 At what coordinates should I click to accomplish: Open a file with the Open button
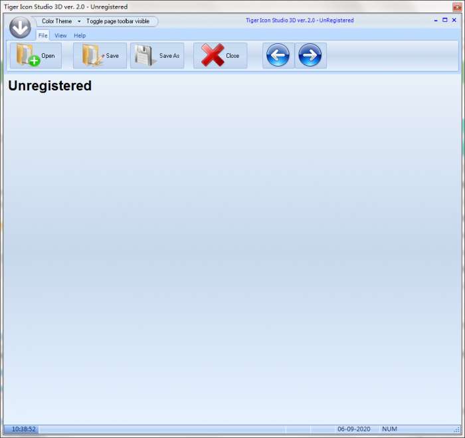point(36,55)
